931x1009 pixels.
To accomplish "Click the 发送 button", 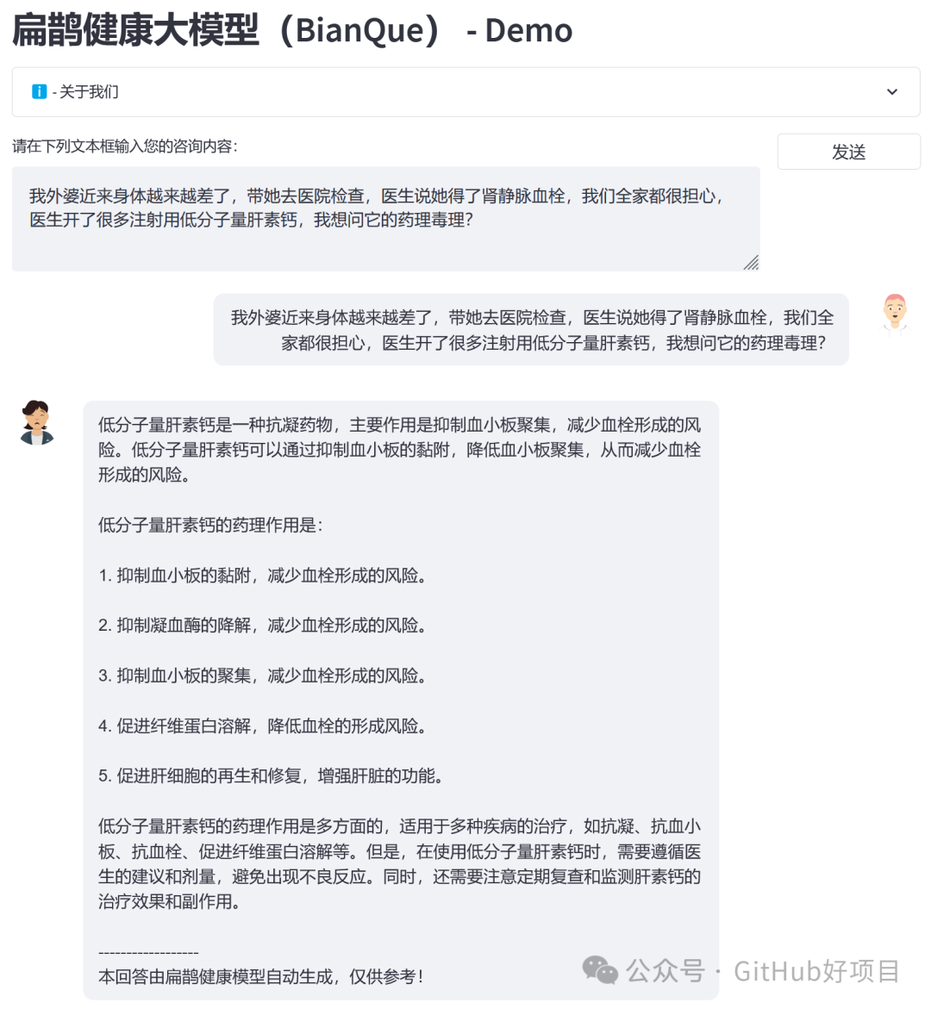I will [x=848, y=152].
